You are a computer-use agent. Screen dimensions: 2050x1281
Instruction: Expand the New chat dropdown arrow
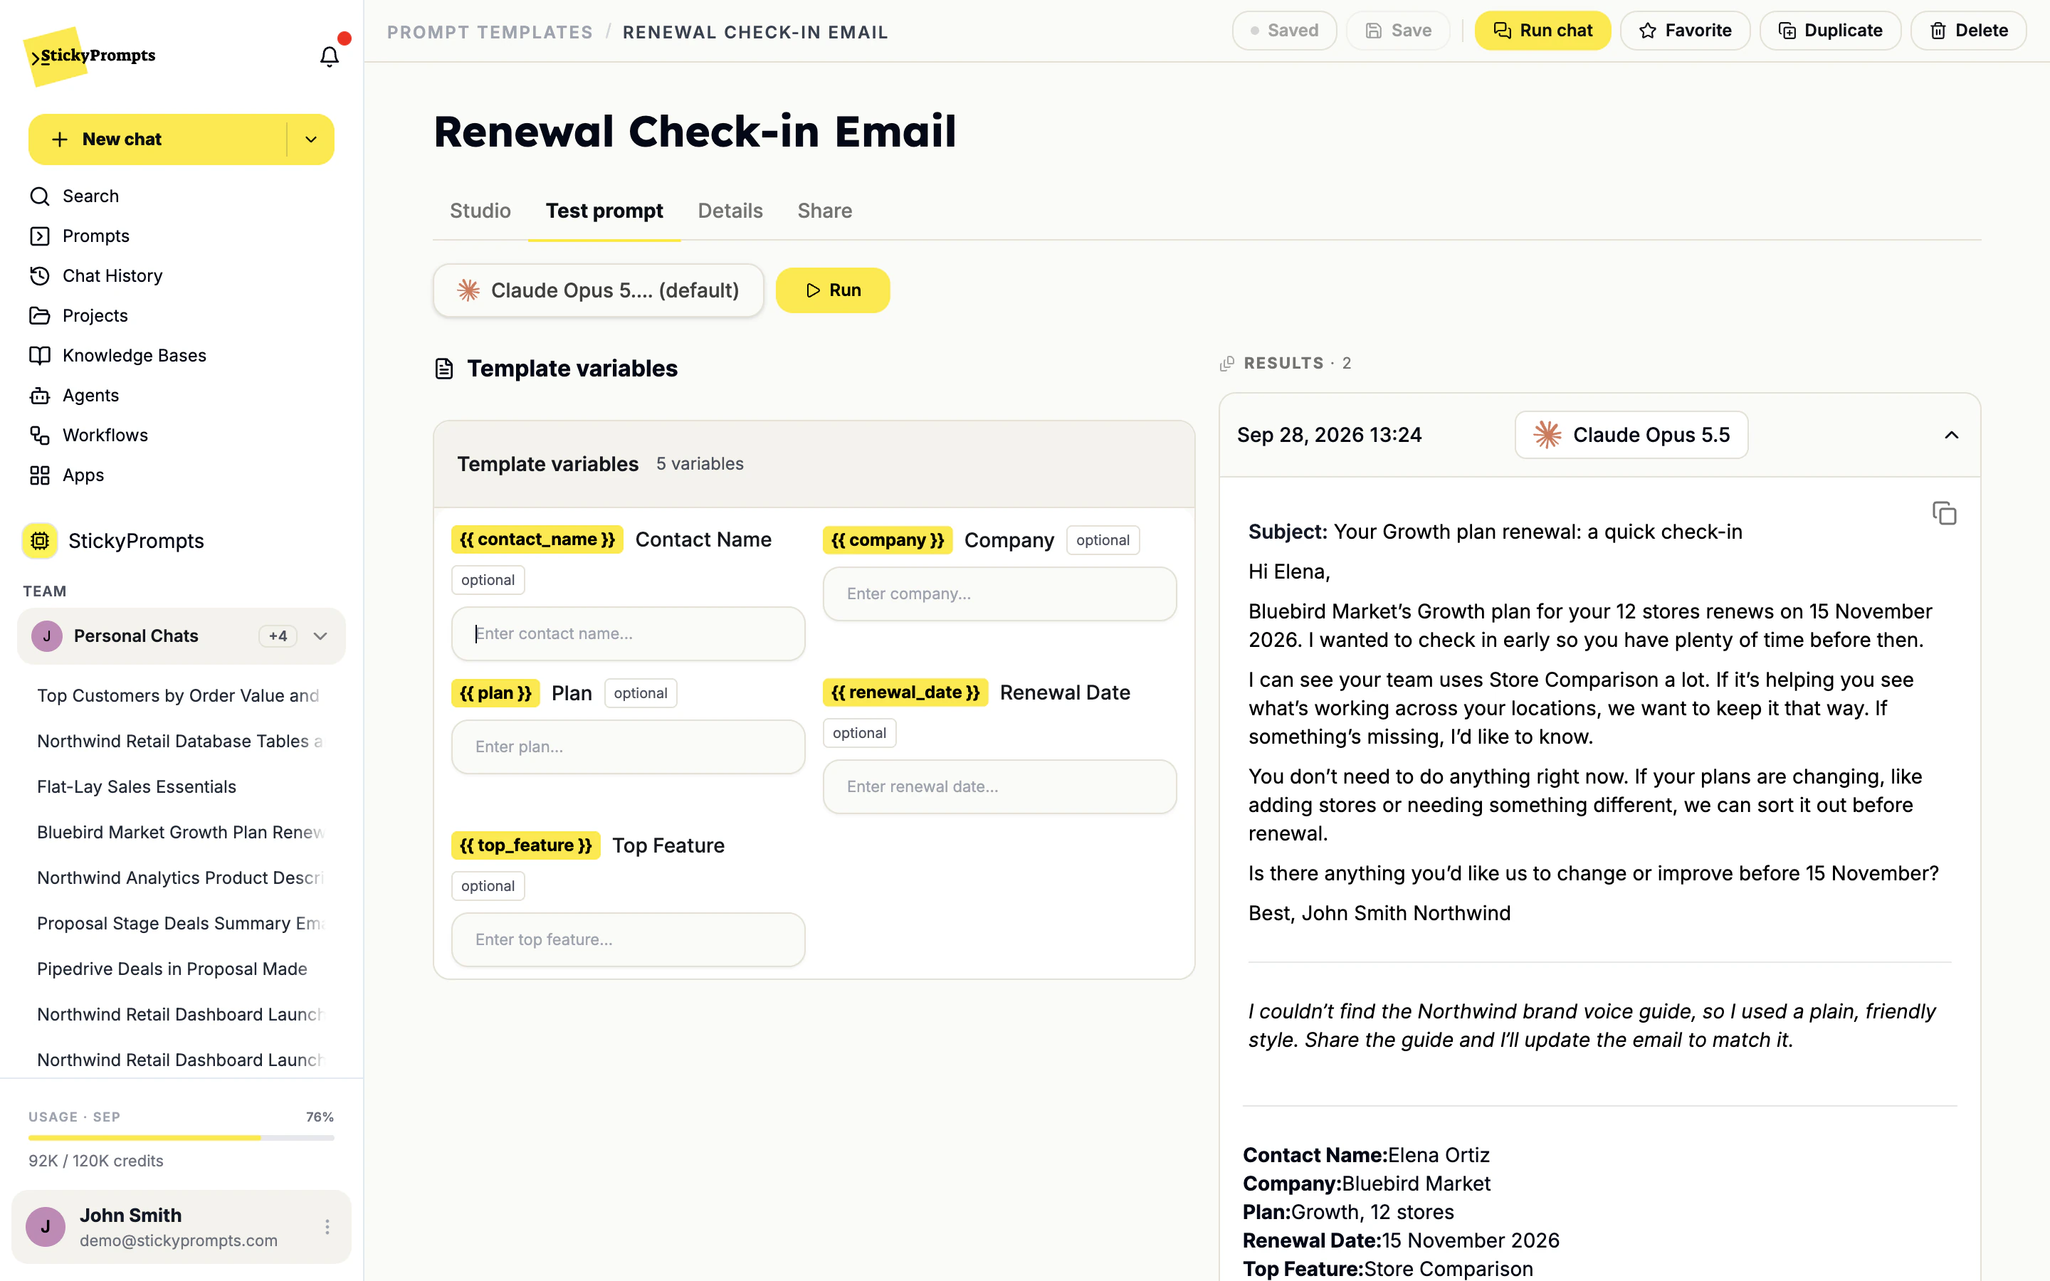pos(311,139)
